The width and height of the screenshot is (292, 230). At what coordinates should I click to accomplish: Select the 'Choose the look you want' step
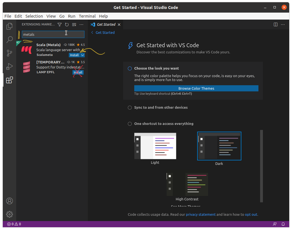(x=156, y=68)
